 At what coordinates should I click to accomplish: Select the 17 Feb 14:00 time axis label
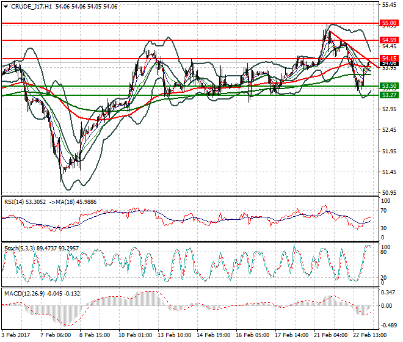[292, 335]
